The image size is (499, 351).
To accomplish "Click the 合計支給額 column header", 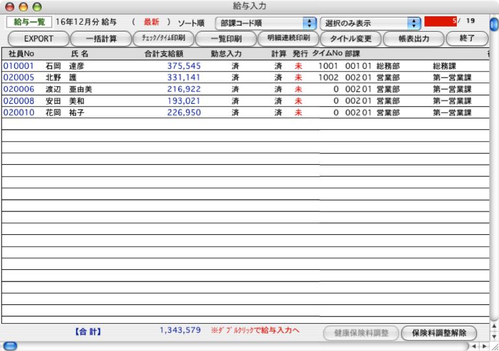I will click(163, 53).
